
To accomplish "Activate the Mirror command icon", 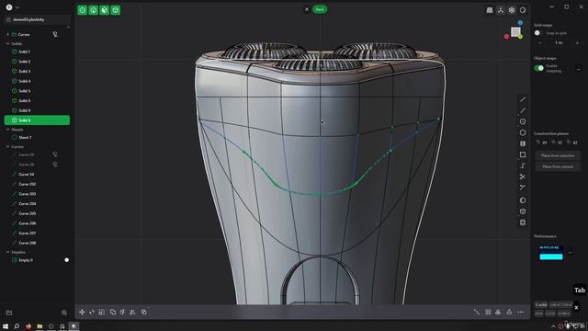I will tap(132, 312).
